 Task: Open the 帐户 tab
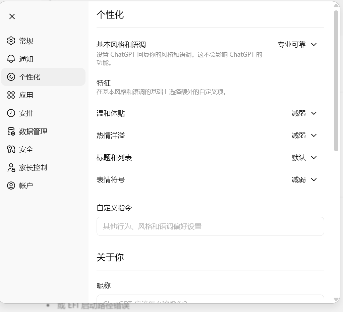pyautogui.click(x=43, y=186)
